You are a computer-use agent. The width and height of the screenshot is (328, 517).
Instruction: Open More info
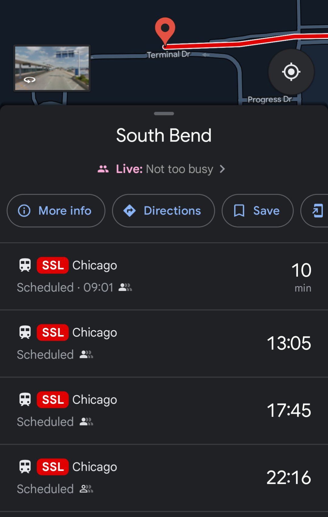[56, 211]
